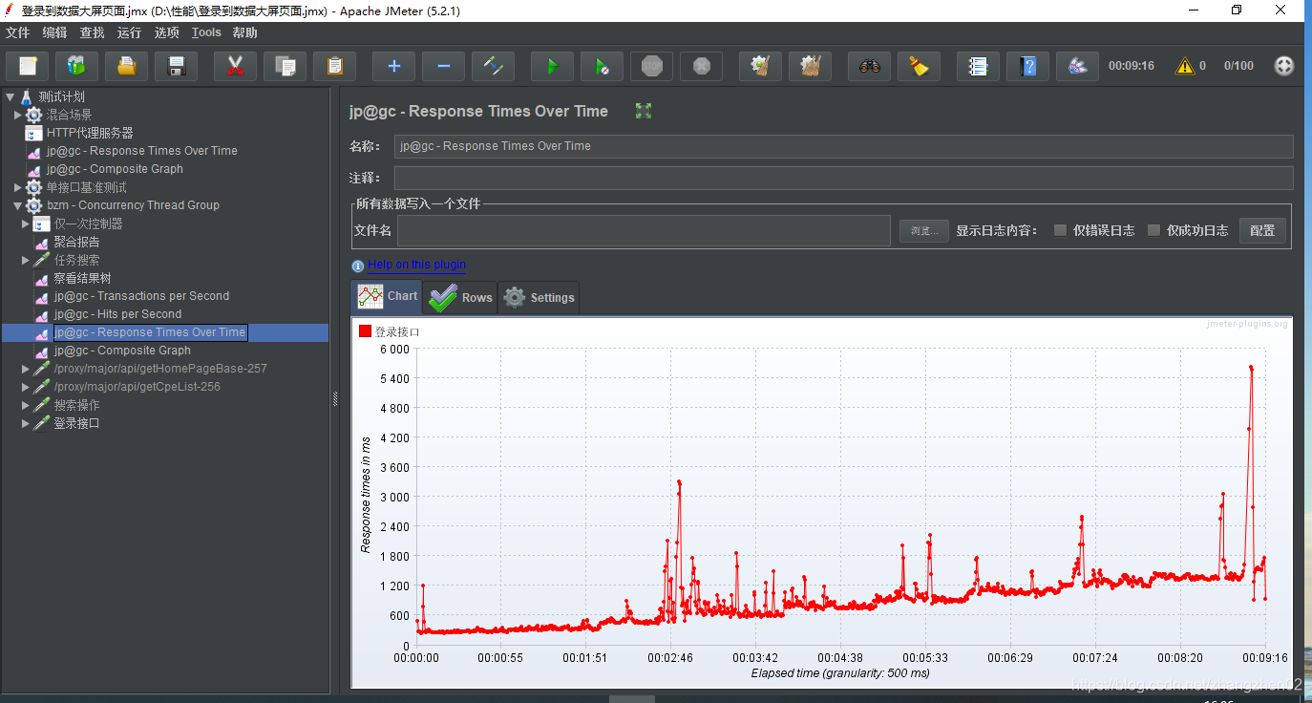
Task: Click the Stop test icon
Action: coord(651,66)
